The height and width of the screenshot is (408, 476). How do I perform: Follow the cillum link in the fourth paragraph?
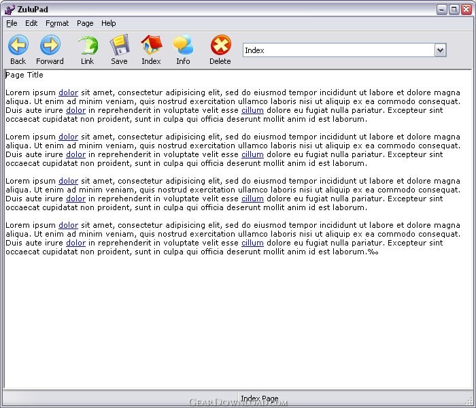[x=252, y=243]
